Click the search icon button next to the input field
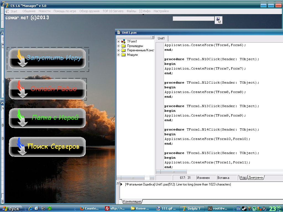Image resolution: width=283 pixels, height=212 pixels. [x=218, y=20]
